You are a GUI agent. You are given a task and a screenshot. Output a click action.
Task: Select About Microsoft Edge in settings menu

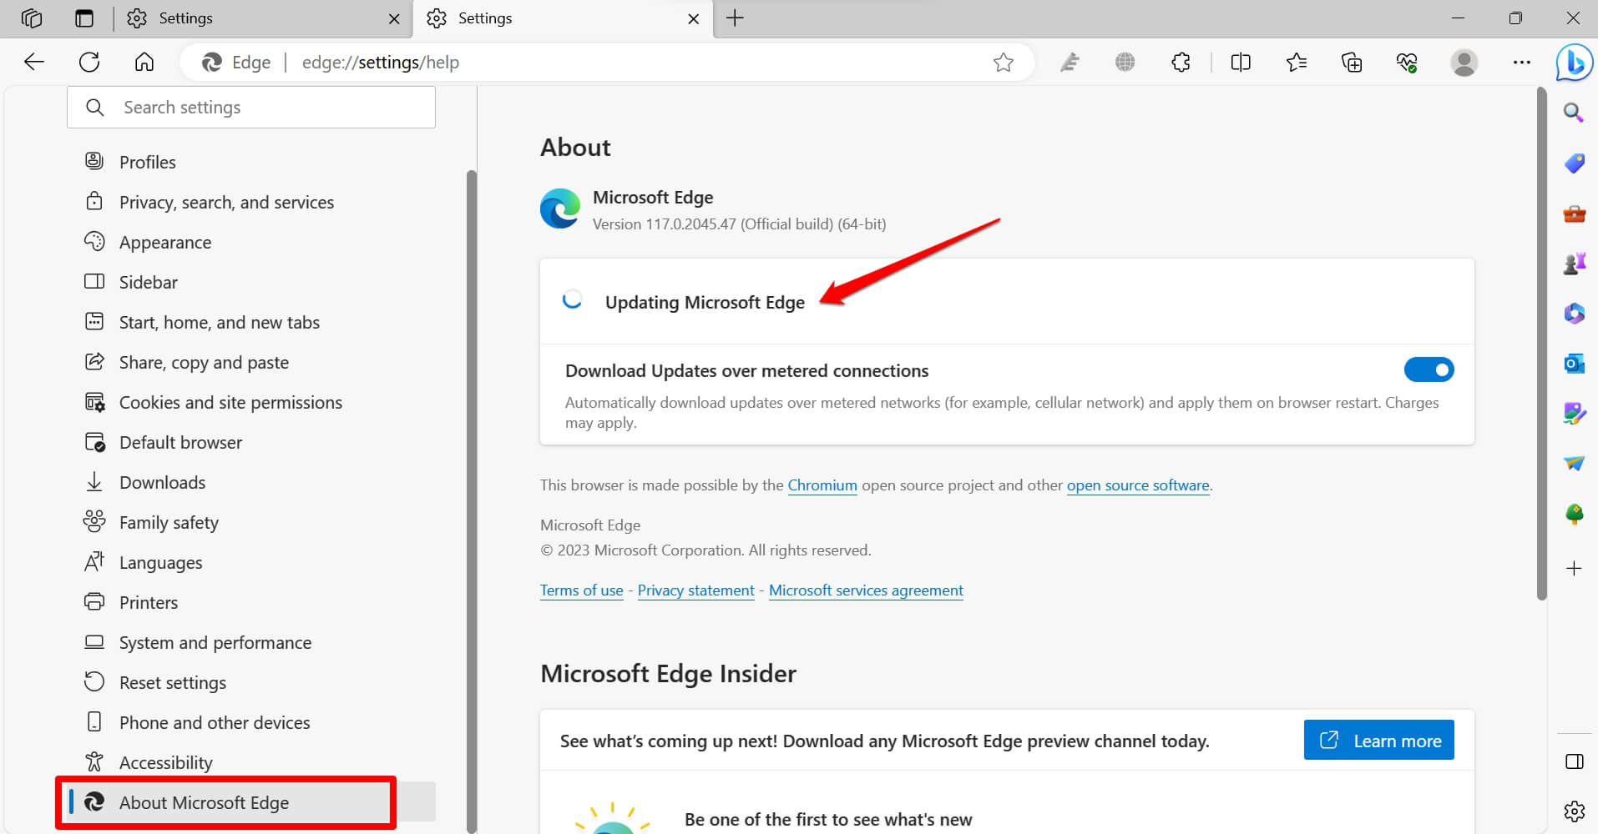(204, 802)
